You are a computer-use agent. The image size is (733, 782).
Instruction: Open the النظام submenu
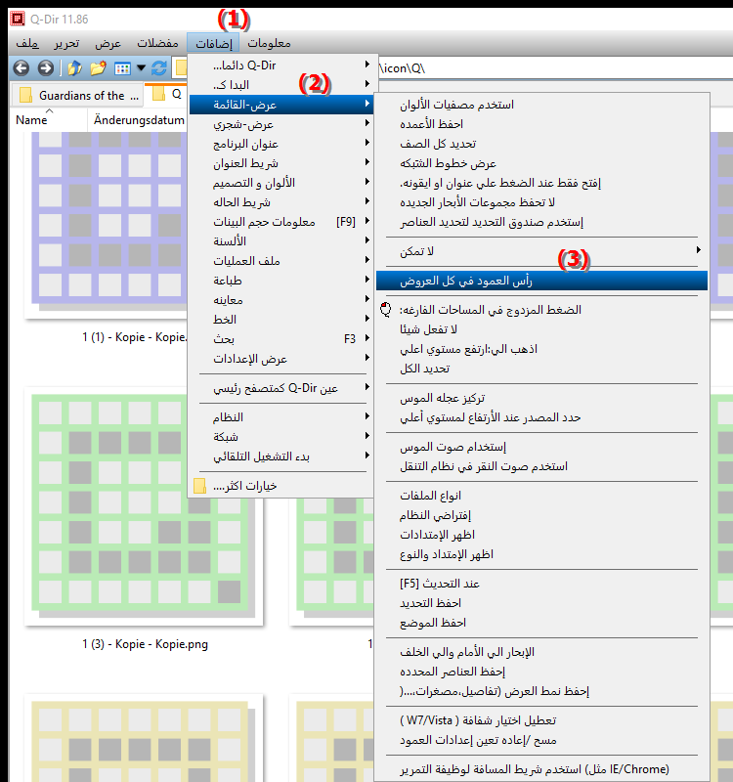tap(281, 417)
